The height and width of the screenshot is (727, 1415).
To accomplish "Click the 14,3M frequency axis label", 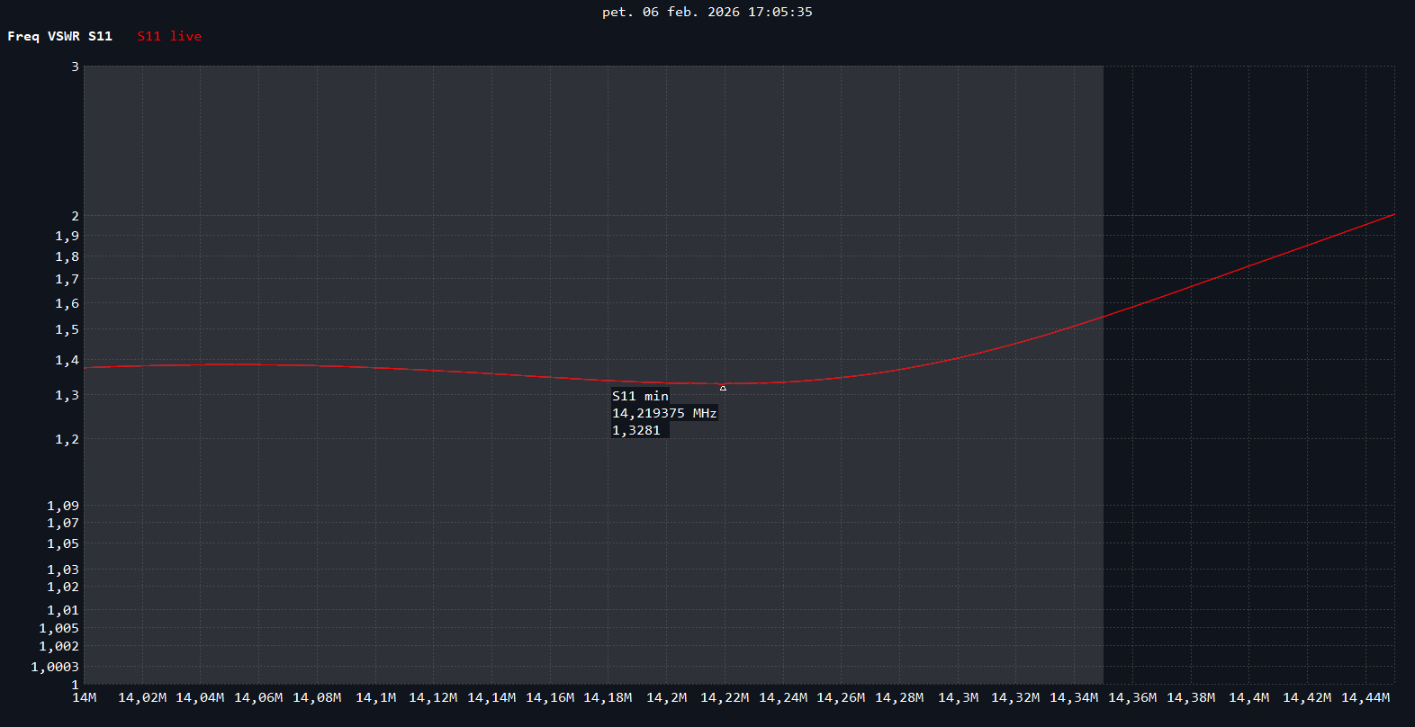I will point(958,697).
